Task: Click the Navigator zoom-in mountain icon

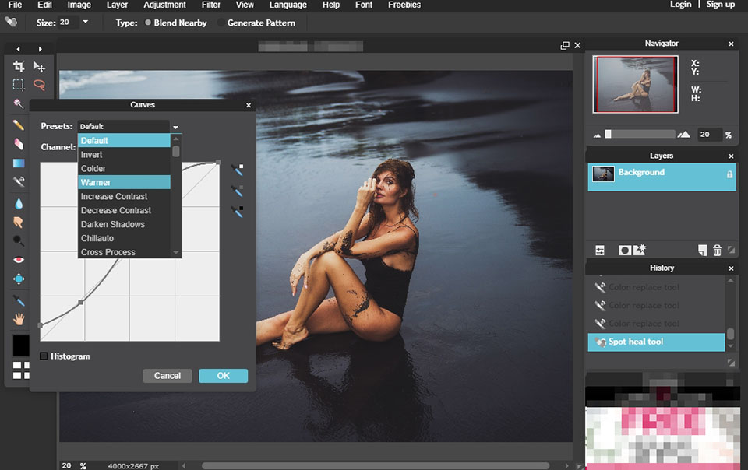Action: coord(683,135)
